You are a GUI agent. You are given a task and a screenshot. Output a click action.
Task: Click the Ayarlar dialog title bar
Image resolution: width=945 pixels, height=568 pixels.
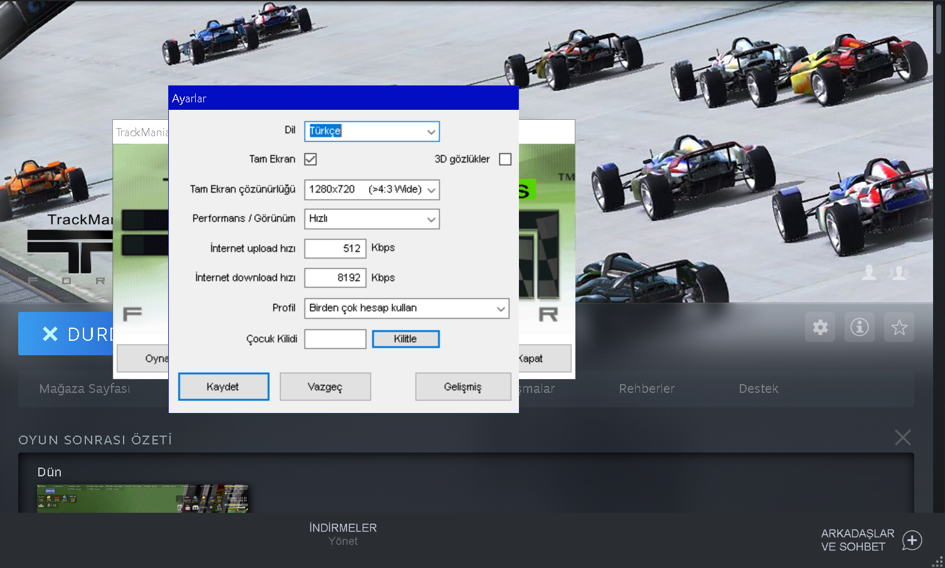(344, 98)
